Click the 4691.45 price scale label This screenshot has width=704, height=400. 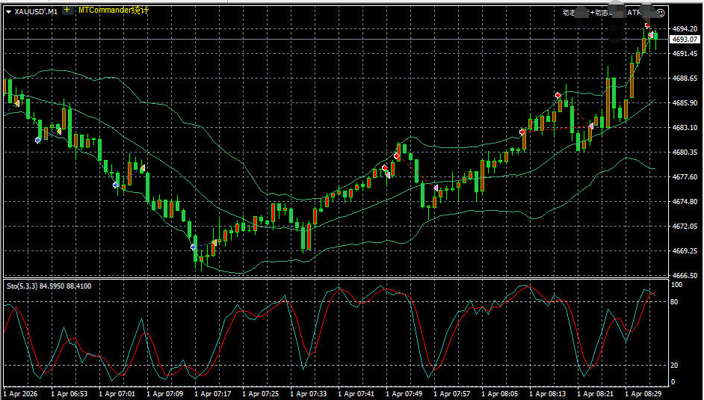(685, 53)
